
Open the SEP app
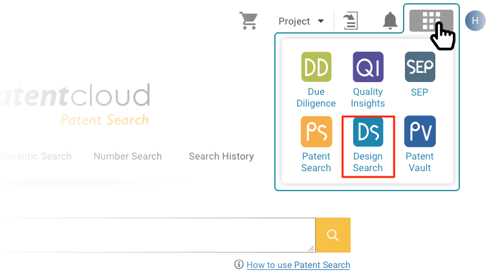pos(420,74)
